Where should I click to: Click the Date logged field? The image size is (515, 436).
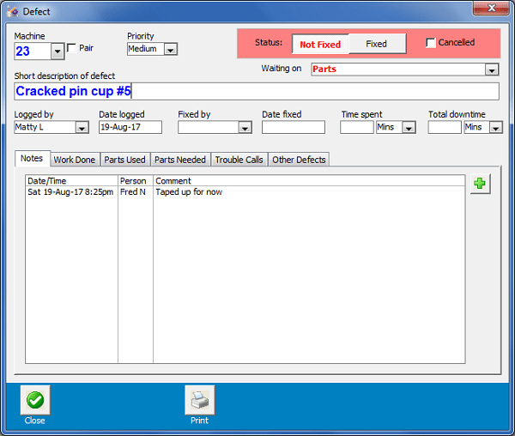coord(130,127)
